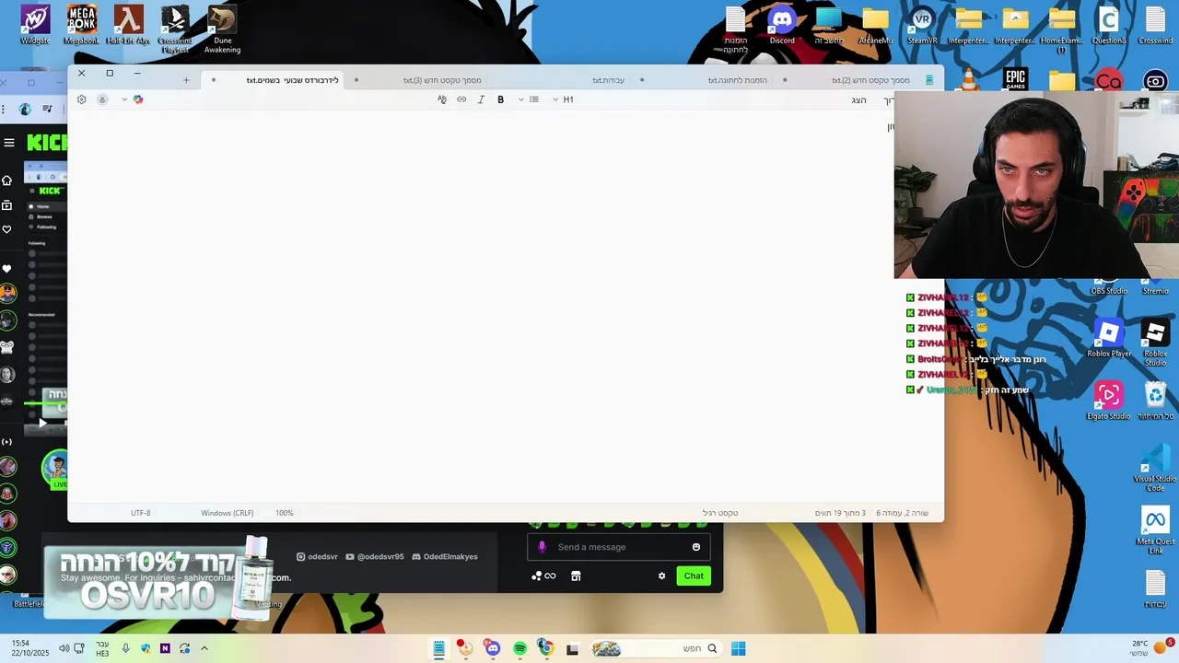The image size is (1179, 663).
Task: Open the H1 heading dropdown
Action: pyautogui.click(x=563, y=99)
